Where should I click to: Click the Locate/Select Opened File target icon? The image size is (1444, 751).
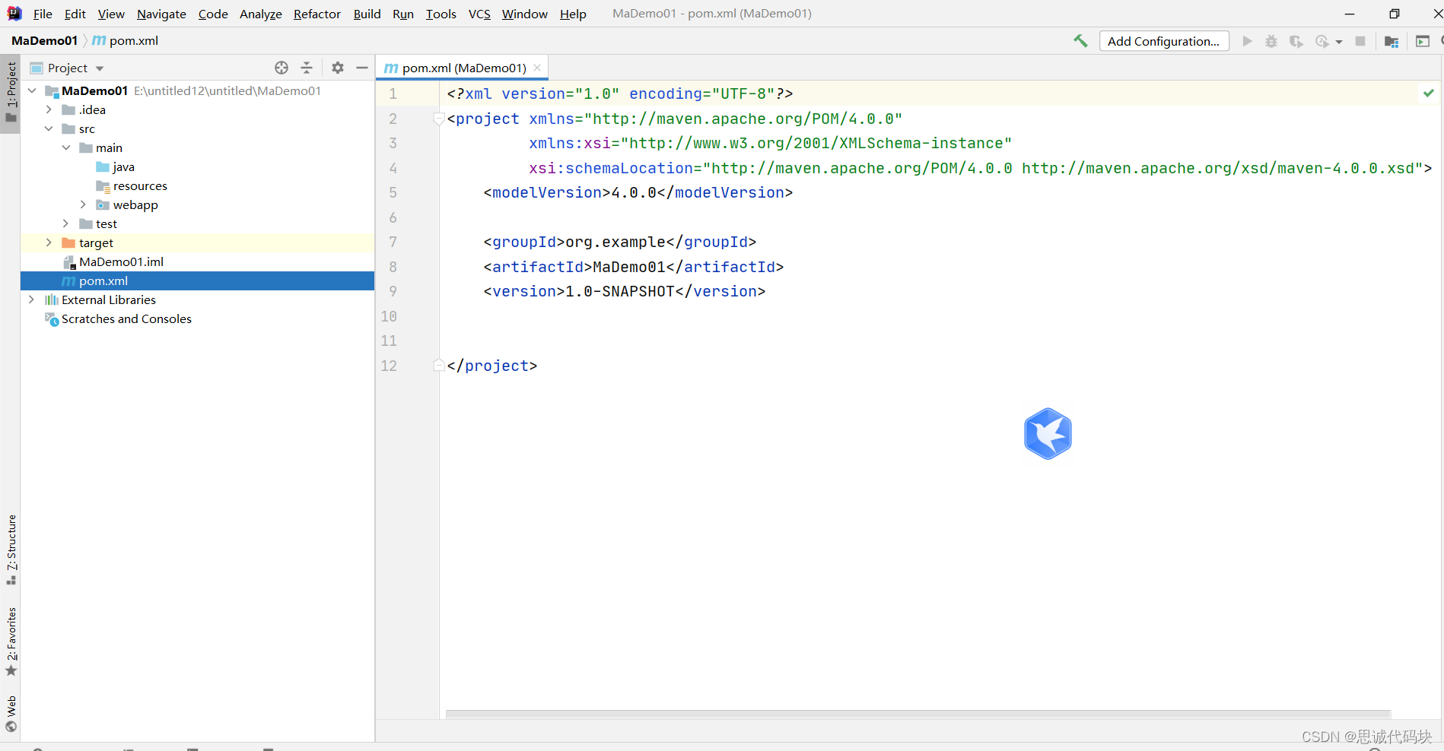pyautogui.click(x=281, y=68)
